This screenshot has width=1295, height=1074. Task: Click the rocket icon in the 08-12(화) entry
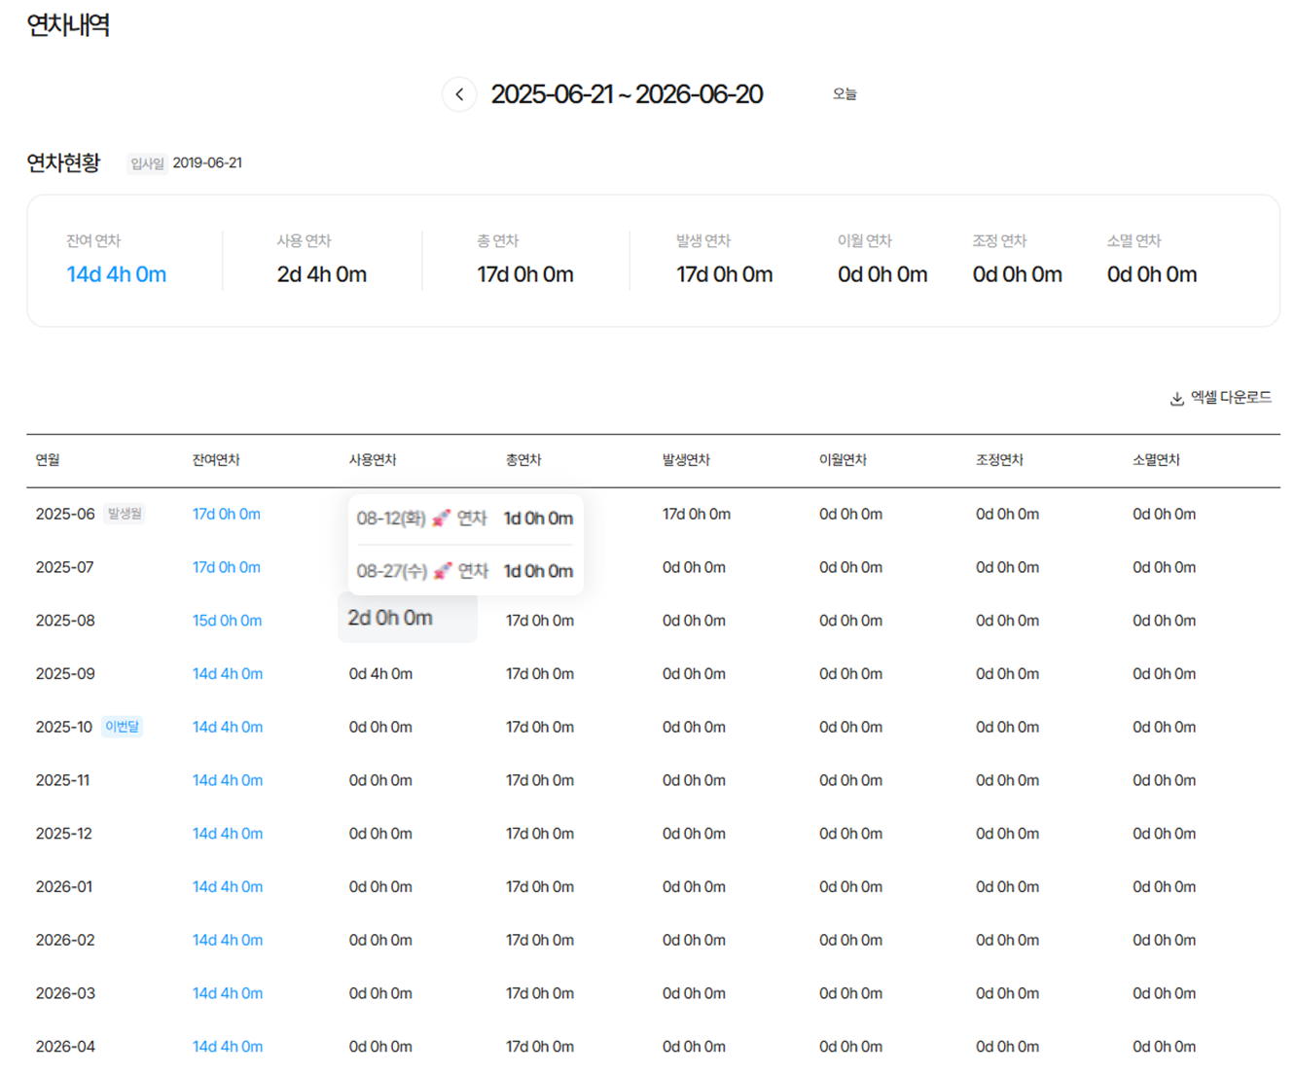(442, 519)
